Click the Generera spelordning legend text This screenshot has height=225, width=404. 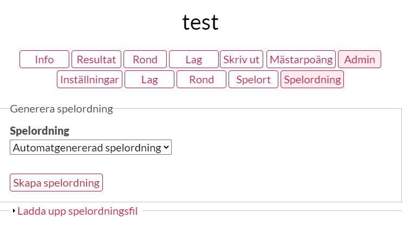61,109
